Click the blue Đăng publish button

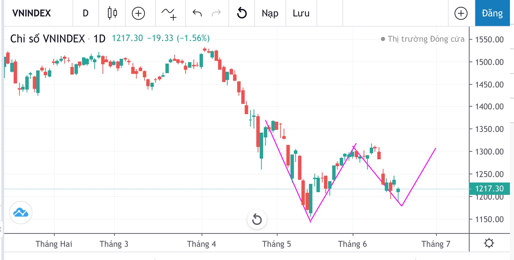click(x=492, y=13)
